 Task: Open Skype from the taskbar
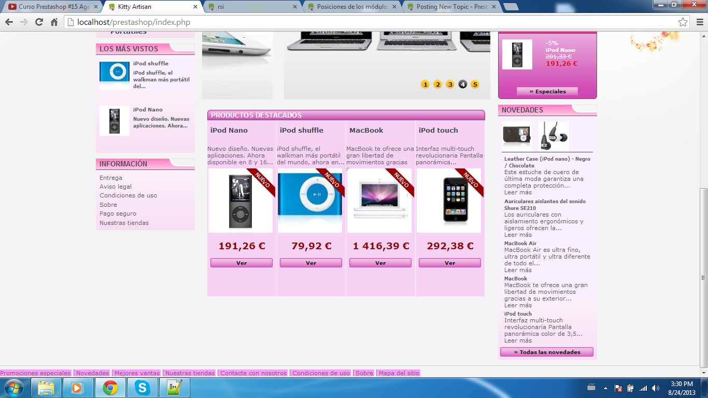(x=142, y=388)
